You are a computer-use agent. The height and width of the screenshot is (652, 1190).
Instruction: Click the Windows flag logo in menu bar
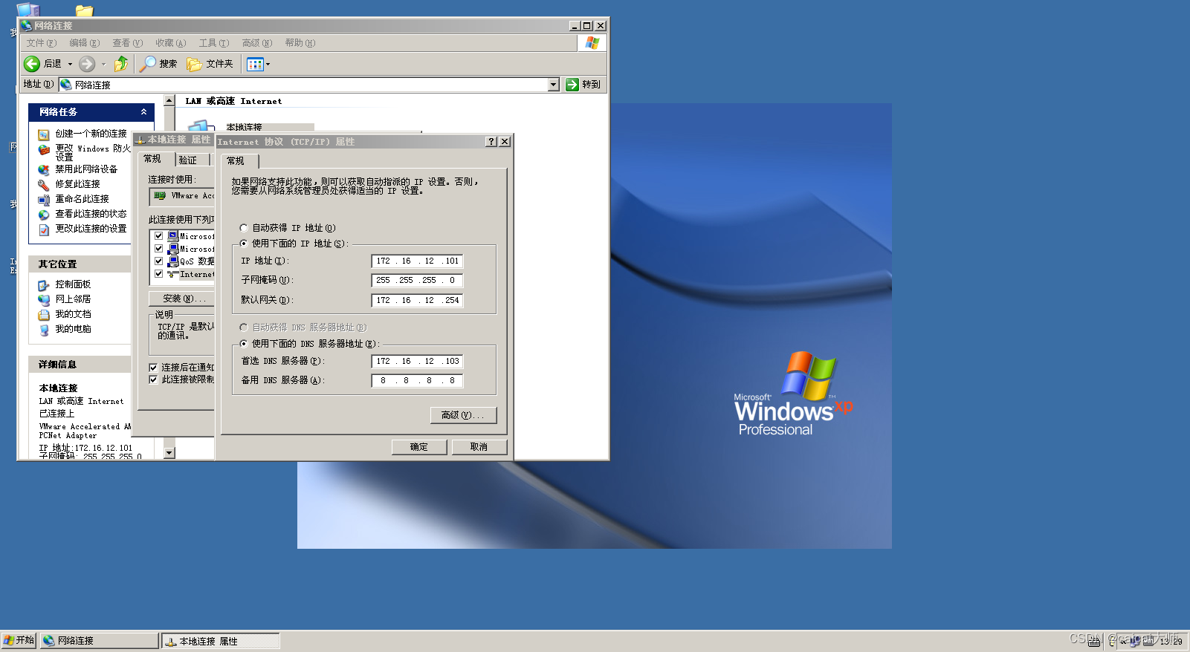pyautogui.click(x=592, y=43)
